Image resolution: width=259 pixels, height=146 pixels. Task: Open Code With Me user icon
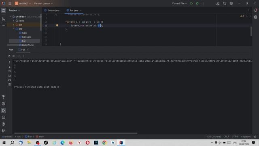(218, 3)
